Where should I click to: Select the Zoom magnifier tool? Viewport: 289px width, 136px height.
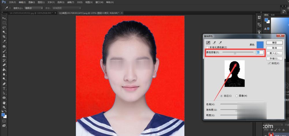pyautogui.click(x=4, y=107)
